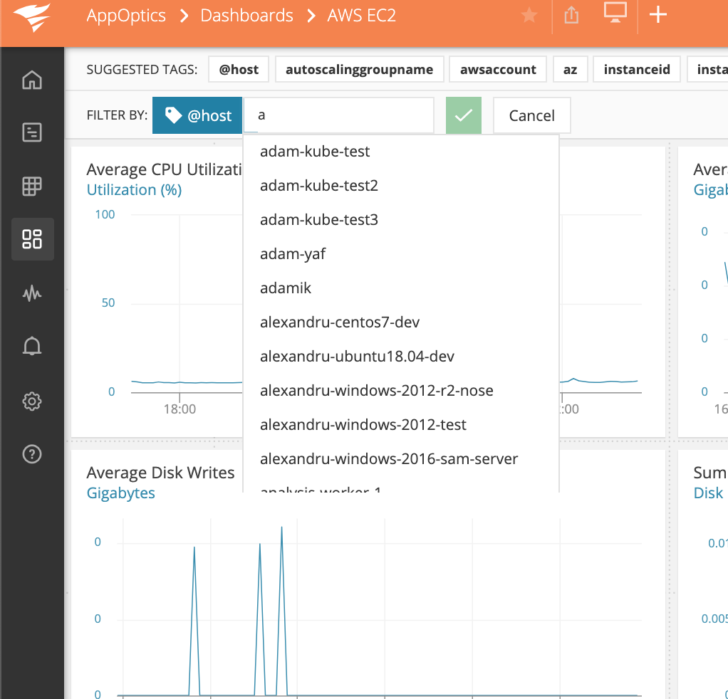
Task: Toggle the dashboard favorite star
Action: point(527,16)
